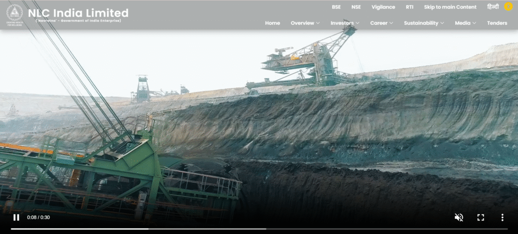The image size is (518, 234).
Task: Pause the video playback
Action: pyautogui.click(x=16, y=217)
